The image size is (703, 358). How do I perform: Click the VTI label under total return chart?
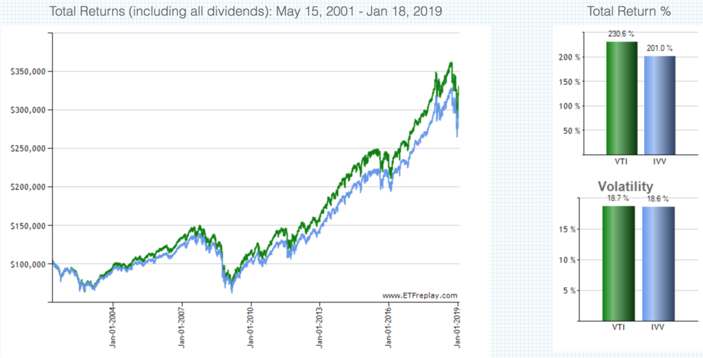(621, 161)
